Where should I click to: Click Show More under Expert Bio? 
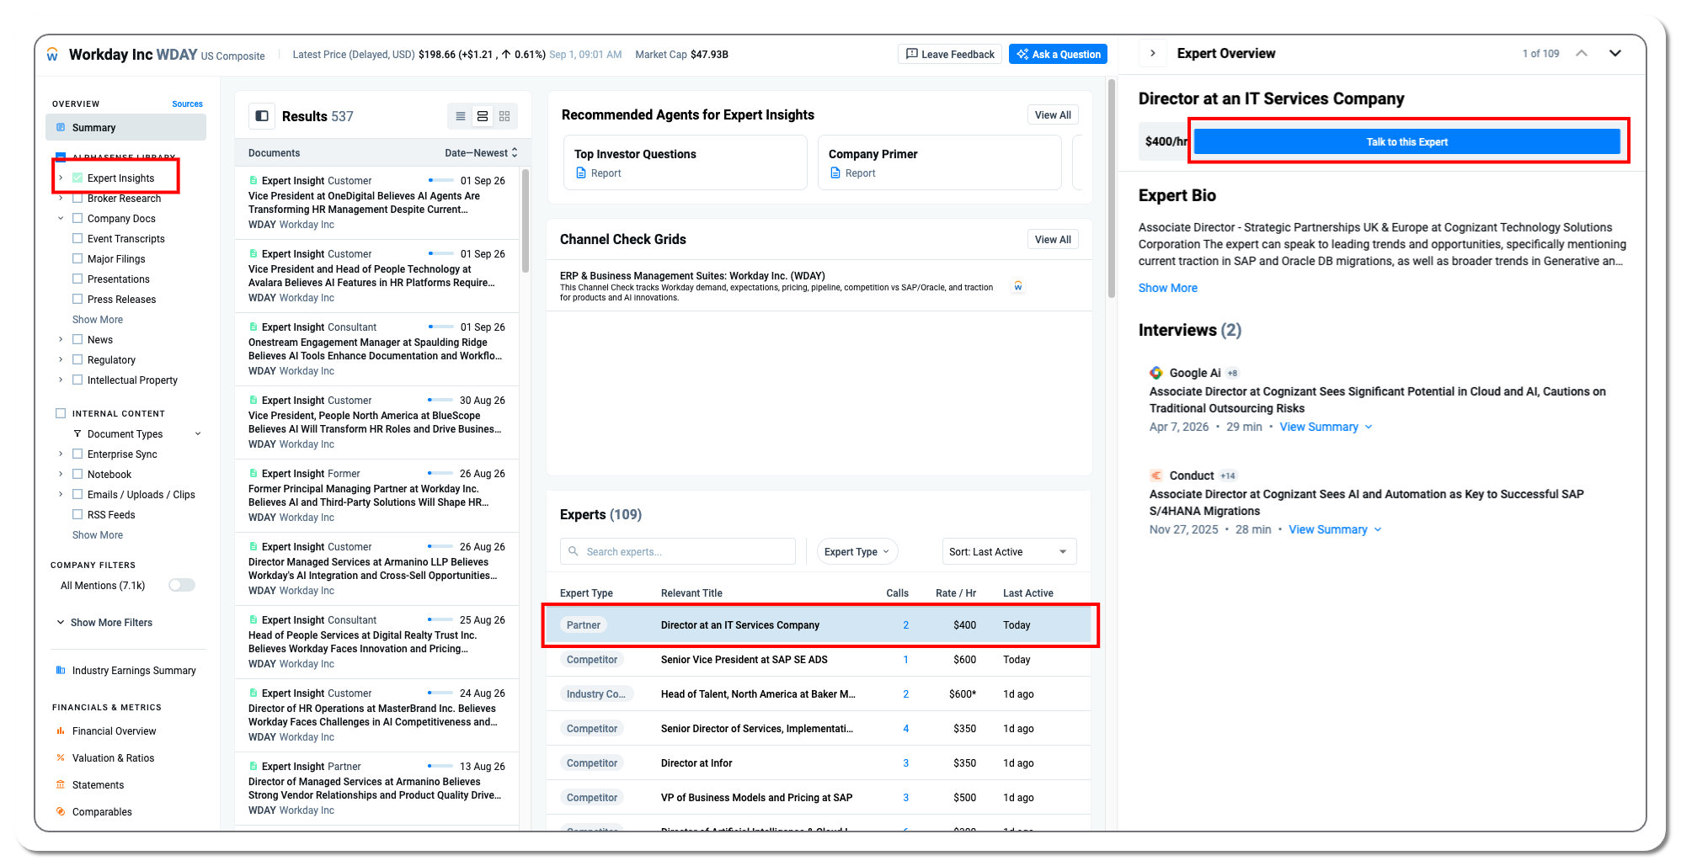click(1167, 288)
